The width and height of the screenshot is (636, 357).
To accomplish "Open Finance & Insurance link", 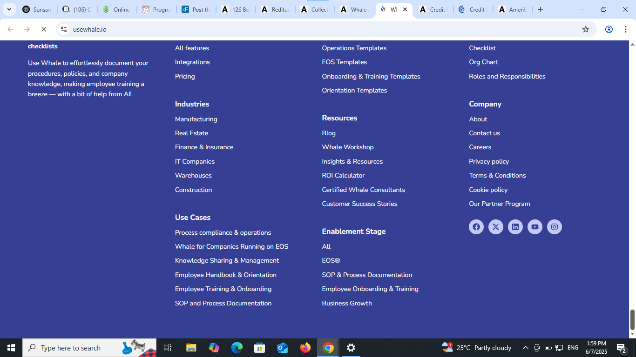I will 204,147.
